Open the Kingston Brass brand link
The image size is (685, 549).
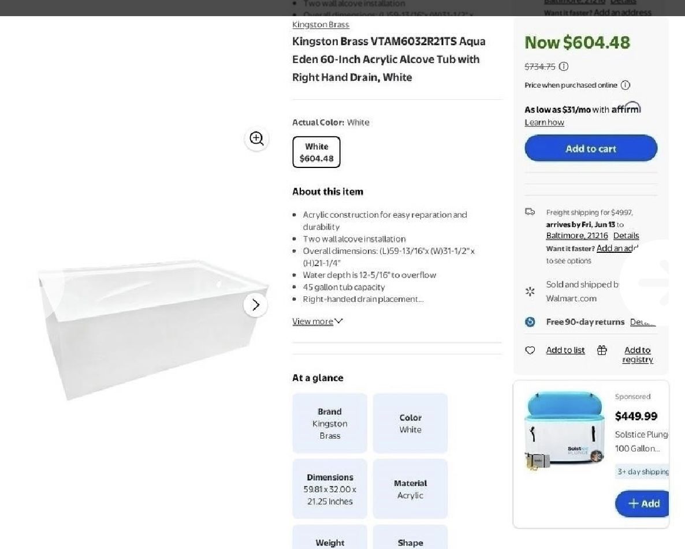(321, 24)
